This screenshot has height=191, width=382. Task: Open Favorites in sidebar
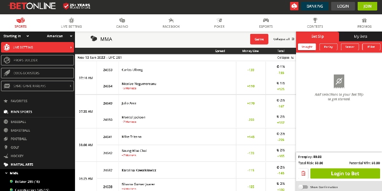19,101
